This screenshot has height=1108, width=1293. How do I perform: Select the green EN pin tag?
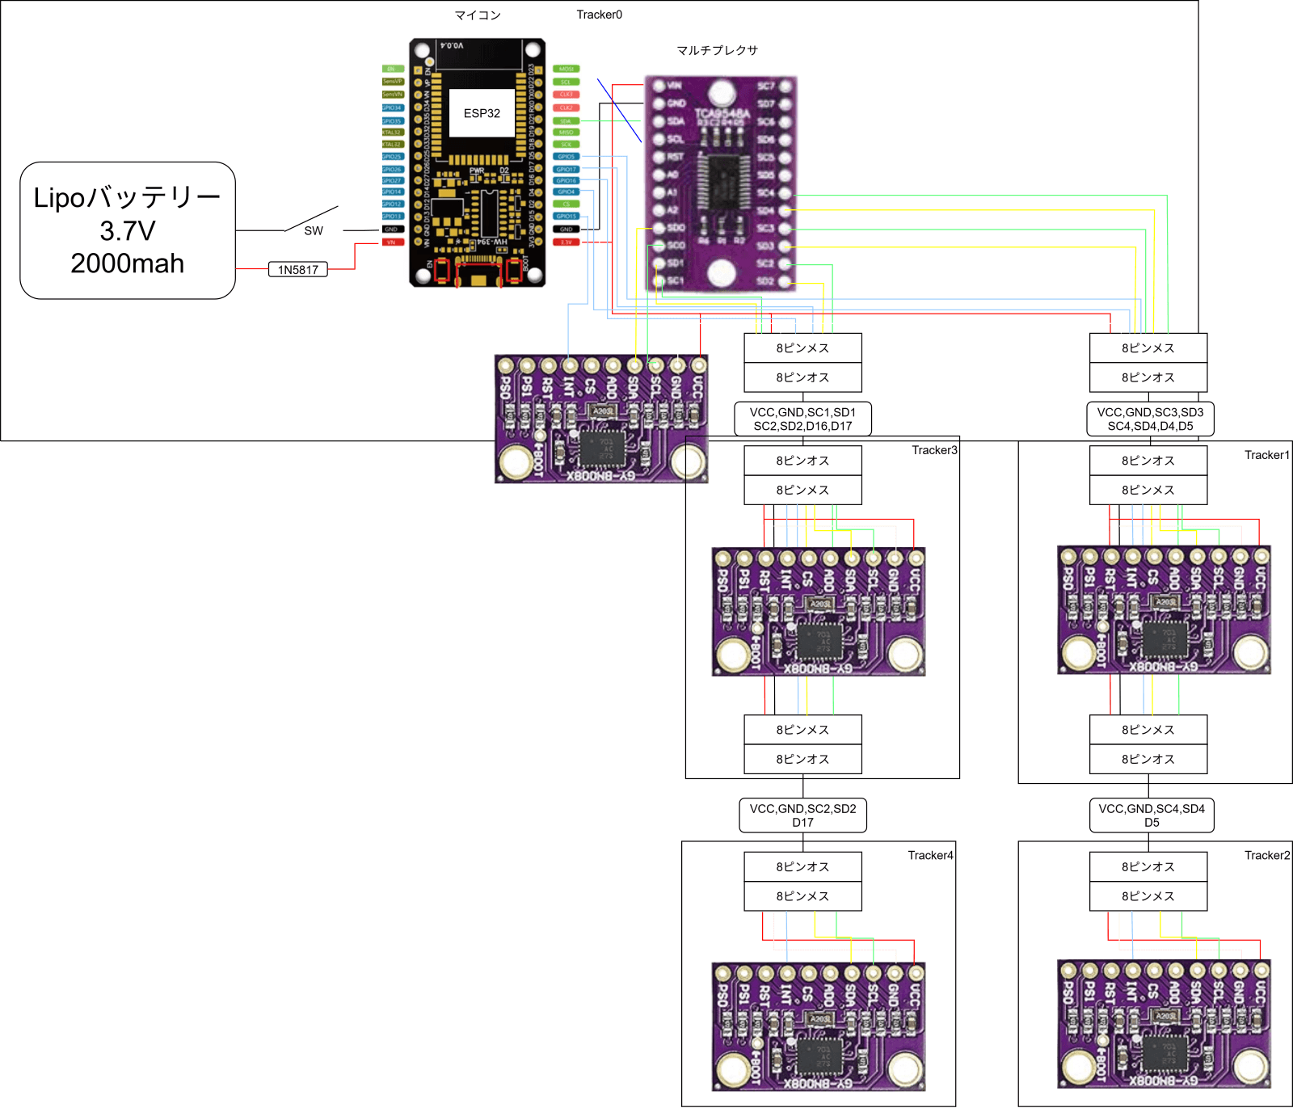pyautogui.click(x=392, y=70)
